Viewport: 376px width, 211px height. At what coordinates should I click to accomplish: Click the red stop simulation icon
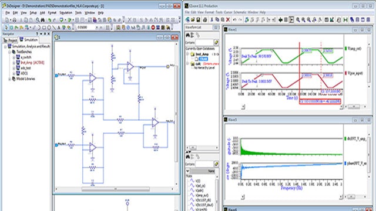153,28
